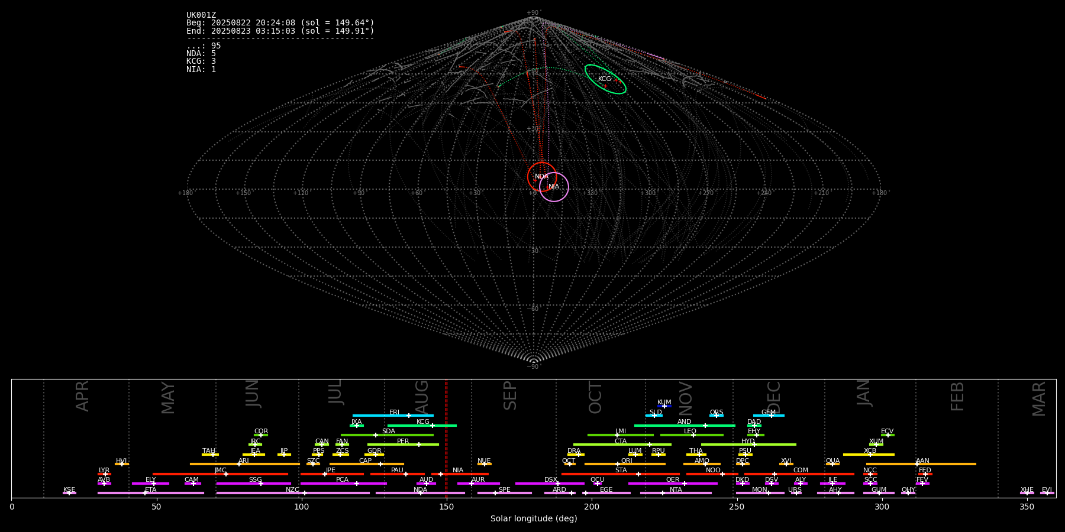
Task: Click the pink ETA activity bar
Action: click(151, 493)
